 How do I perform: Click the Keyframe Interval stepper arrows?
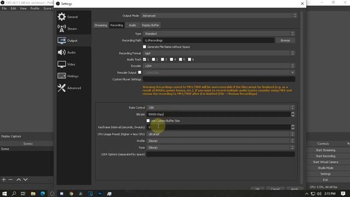click(x=293, y=127)
